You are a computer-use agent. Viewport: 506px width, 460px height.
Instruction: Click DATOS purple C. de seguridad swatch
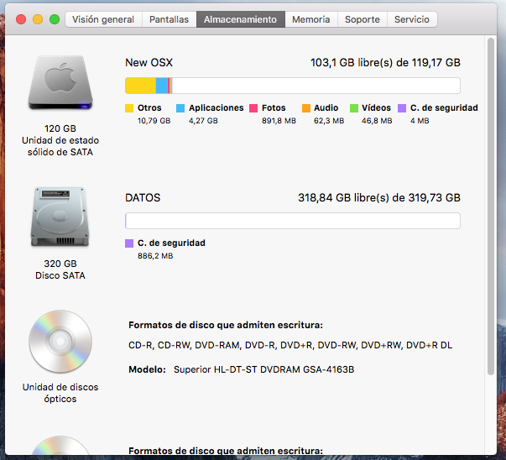click(x=129, y=243)
